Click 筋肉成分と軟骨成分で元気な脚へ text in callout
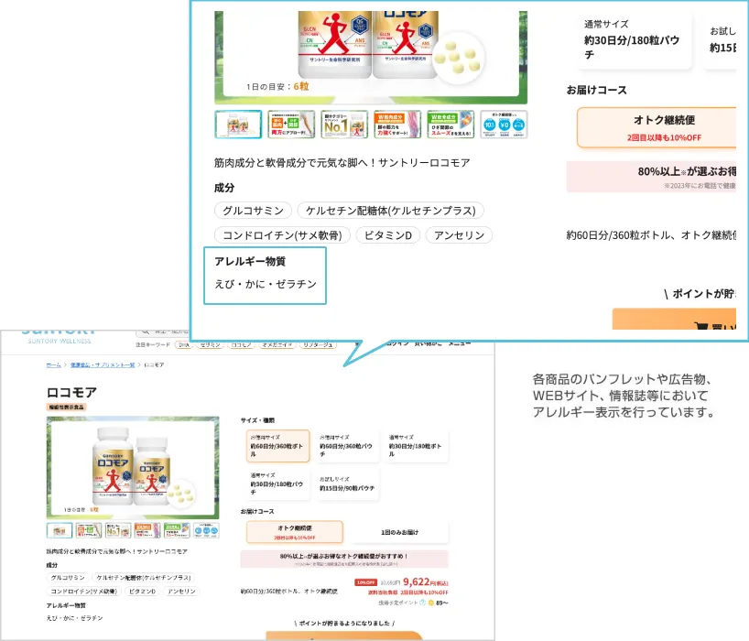749x641 pixels. [342, 163]
